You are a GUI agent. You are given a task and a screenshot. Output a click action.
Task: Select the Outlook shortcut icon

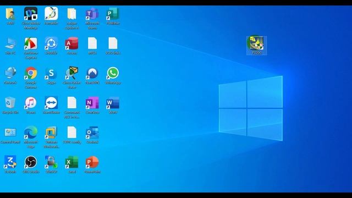(x=92, y=133)
